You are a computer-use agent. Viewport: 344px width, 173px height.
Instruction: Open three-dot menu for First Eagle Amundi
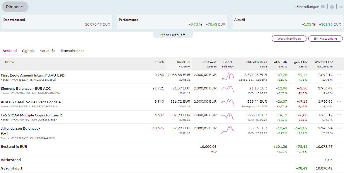[x=339, y=75]
